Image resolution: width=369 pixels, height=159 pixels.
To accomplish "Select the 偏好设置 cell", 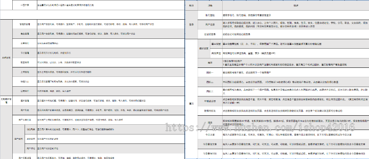I will [x=204, y=49].
